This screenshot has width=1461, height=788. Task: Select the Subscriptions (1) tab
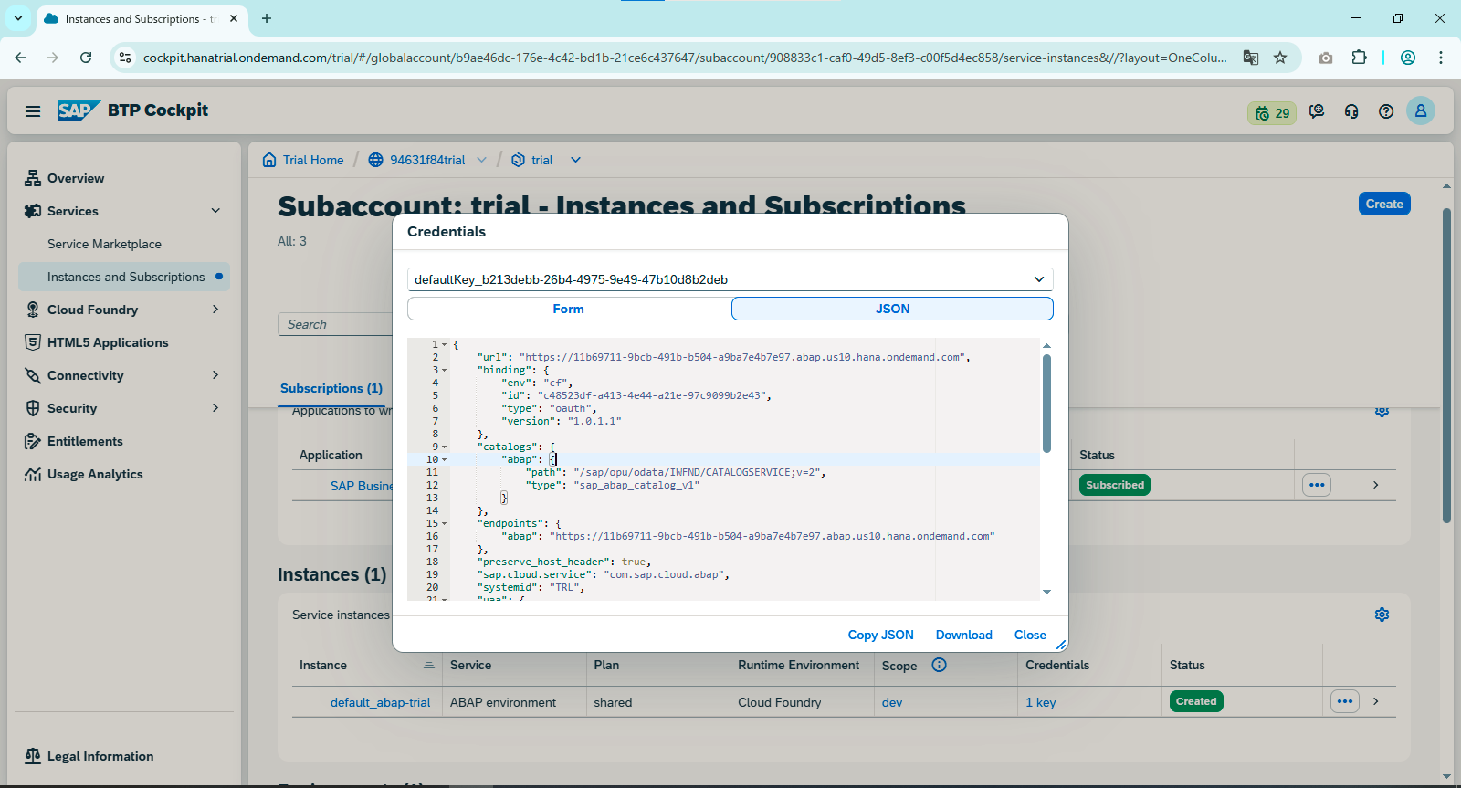(331, 388)
